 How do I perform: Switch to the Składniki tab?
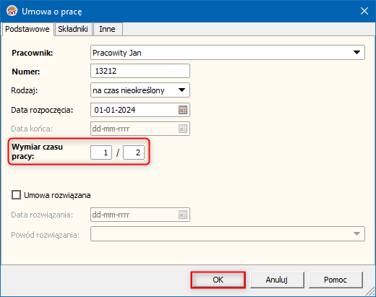coord(73,29)
